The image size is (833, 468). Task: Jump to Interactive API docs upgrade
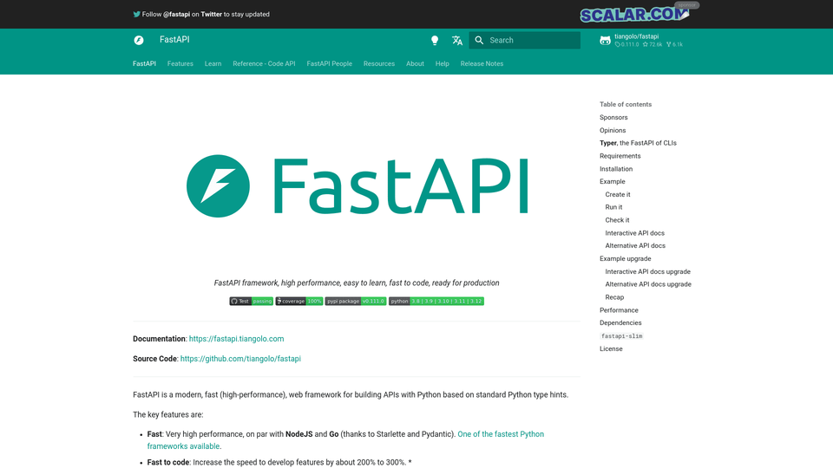coord(647,271)
